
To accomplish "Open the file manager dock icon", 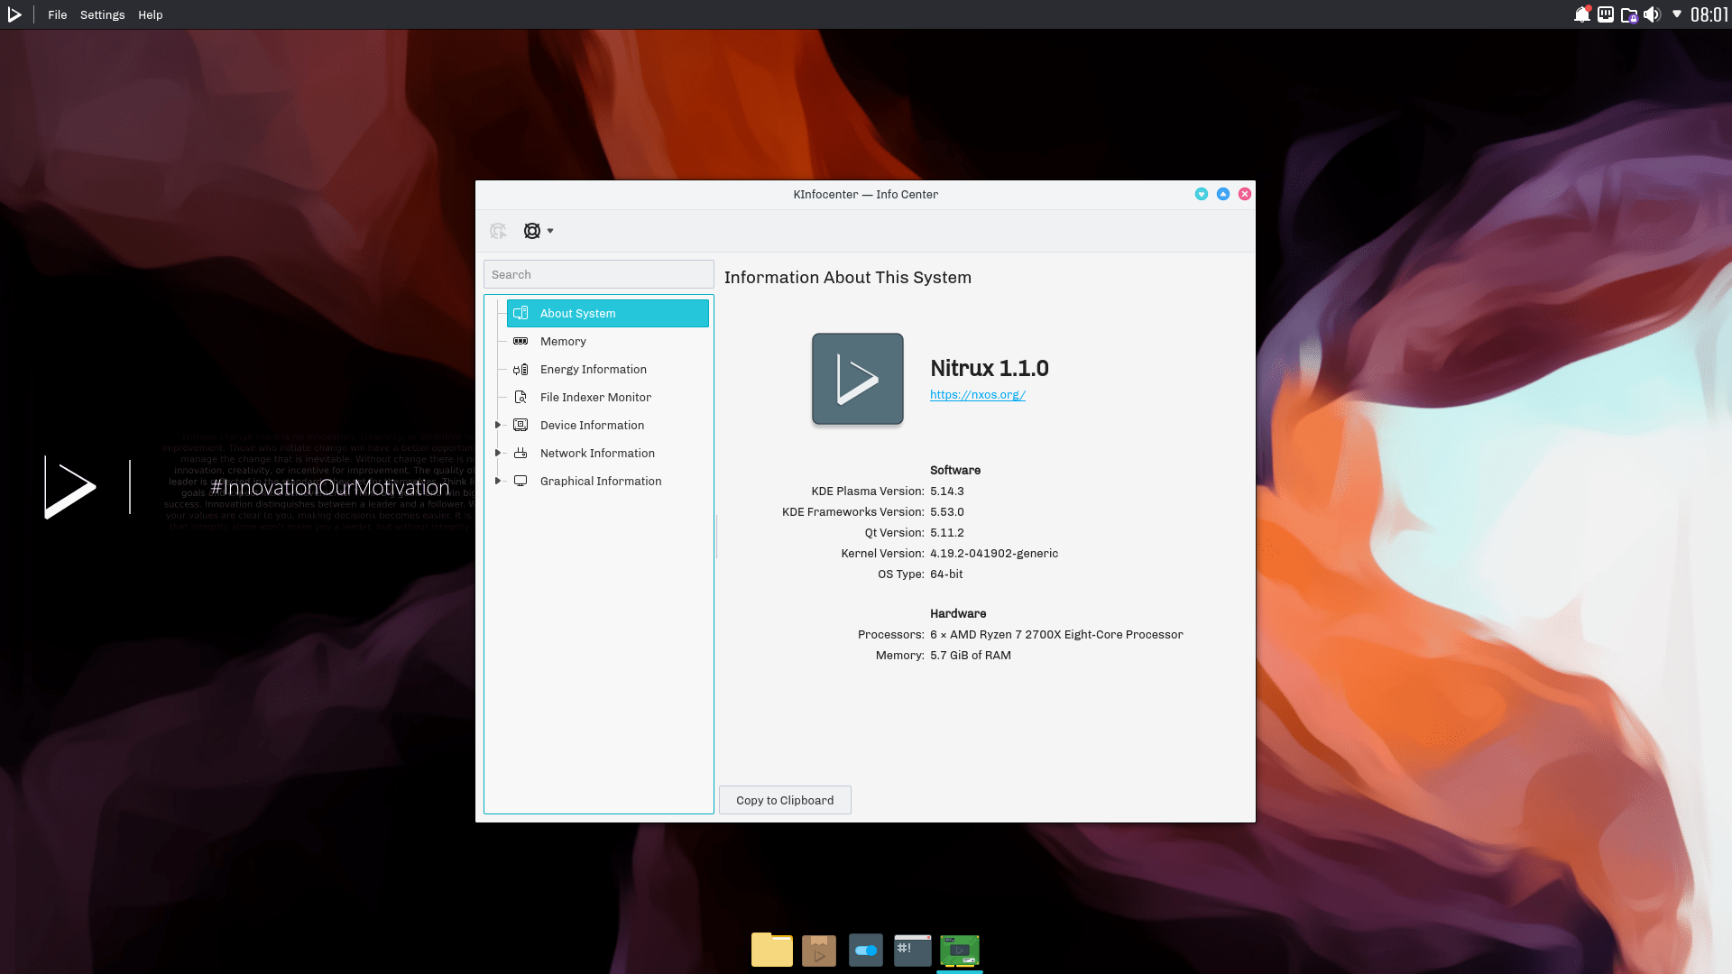I will coord(772,950).
